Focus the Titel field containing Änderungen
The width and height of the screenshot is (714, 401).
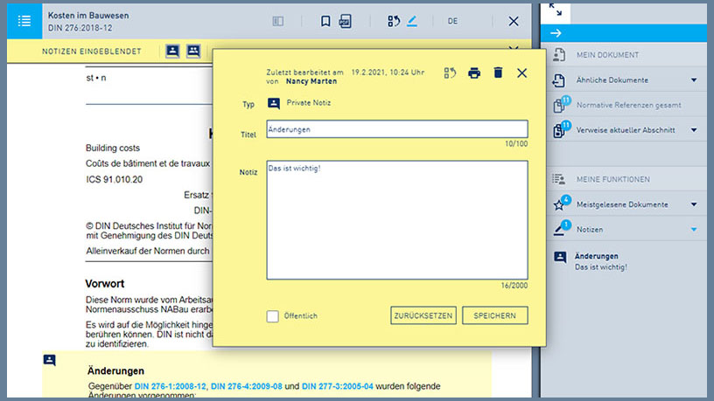(397, 129)
